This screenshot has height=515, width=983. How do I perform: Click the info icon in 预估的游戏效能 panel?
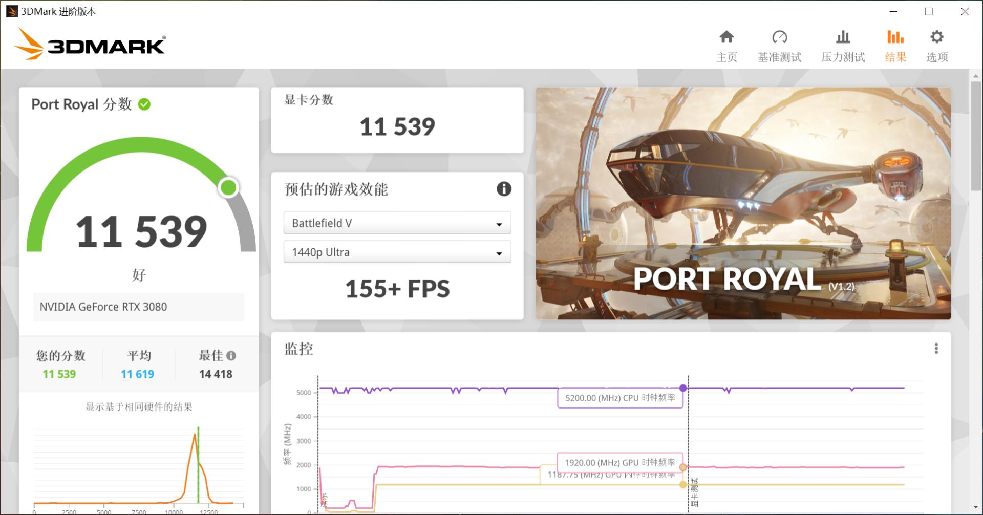(504, 189)
